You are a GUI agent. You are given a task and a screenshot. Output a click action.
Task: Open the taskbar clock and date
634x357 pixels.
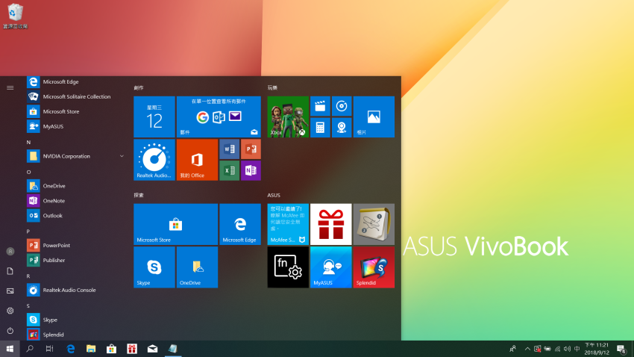(x=597, y=349)
